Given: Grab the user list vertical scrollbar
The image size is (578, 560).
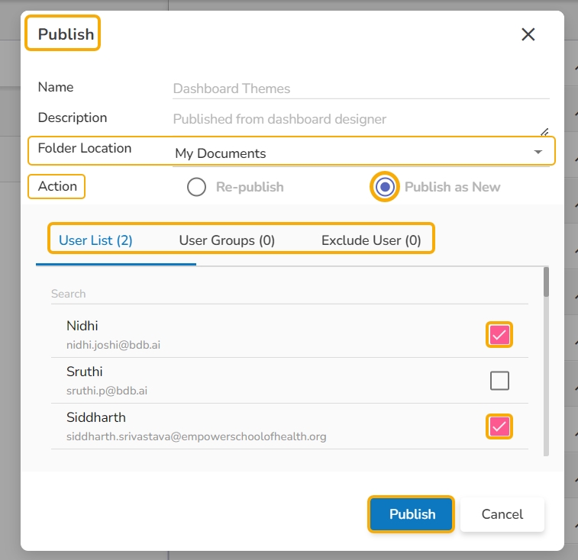Looking at the screenshot, I should 546,282.
